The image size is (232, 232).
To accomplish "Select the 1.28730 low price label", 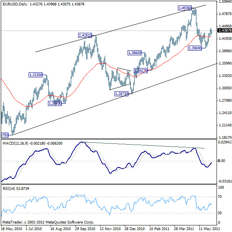I will click(122, 94).
